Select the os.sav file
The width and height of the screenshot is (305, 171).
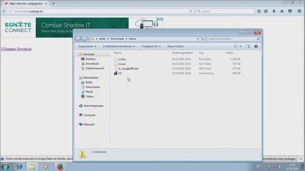point(122,64)
